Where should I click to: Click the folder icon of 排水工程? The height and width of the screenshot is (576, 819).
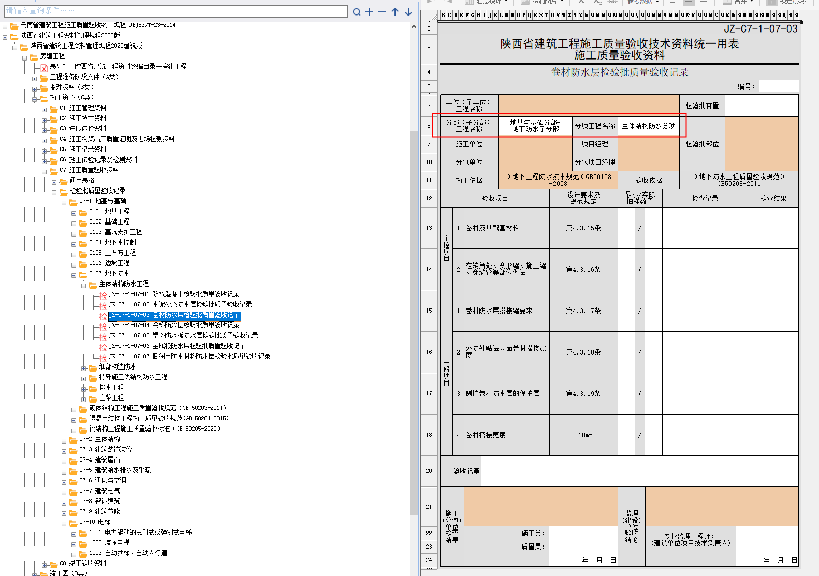pyautogui.click(x=93, y=388)
